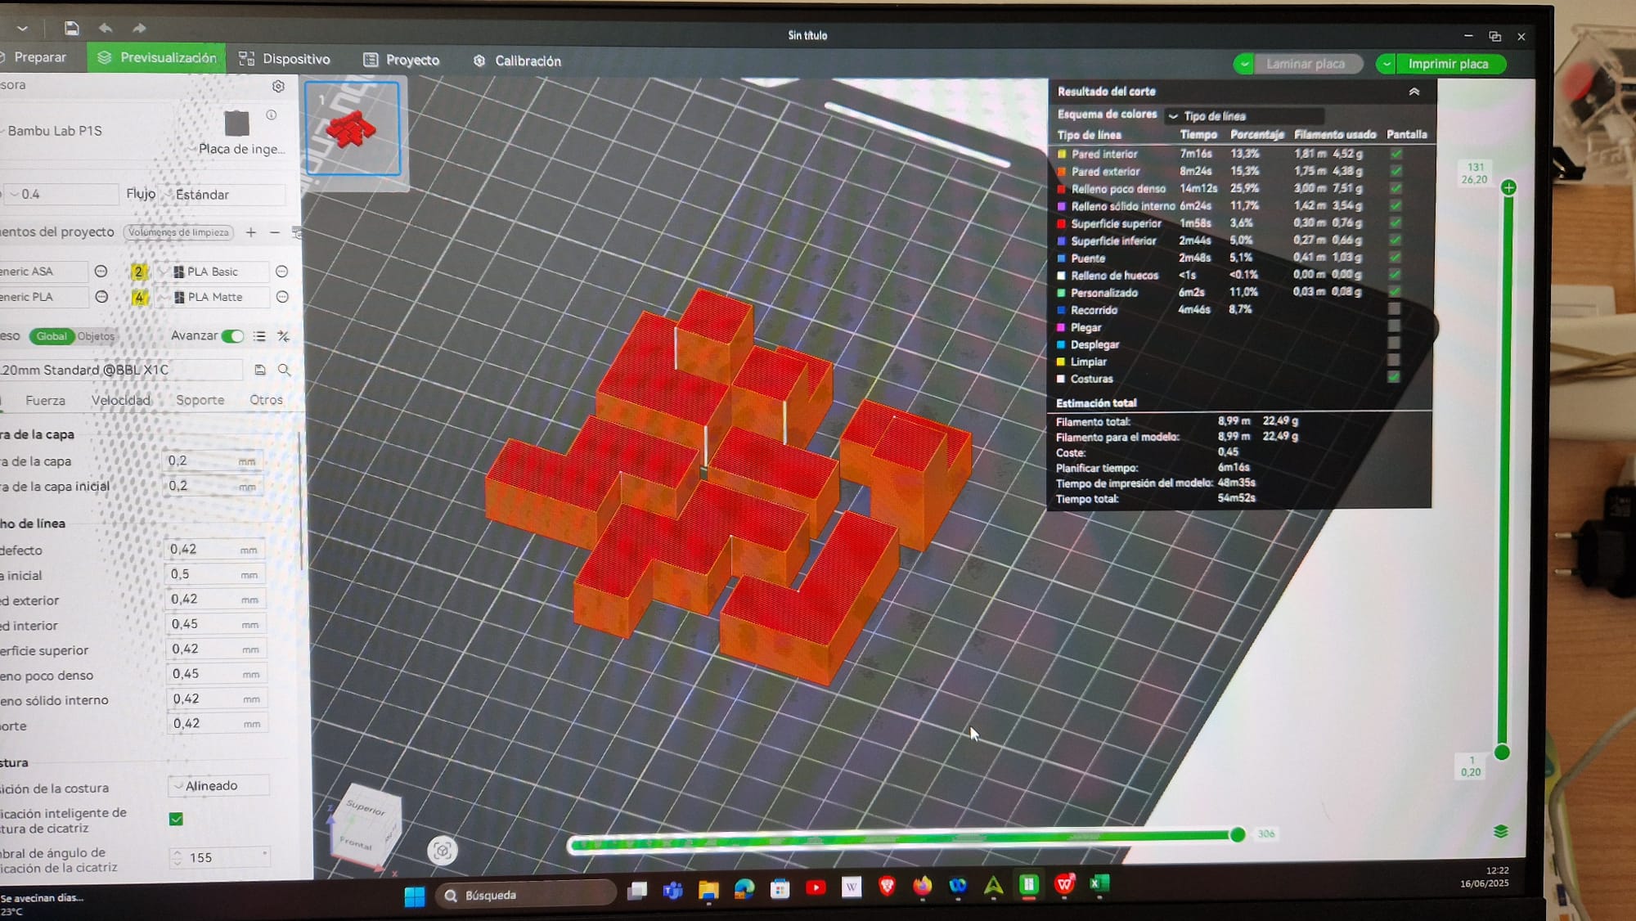Enable Recorrido display checkbox
The height and width of the screenshot is (921, 1636).
click(x=1394, y=309)
